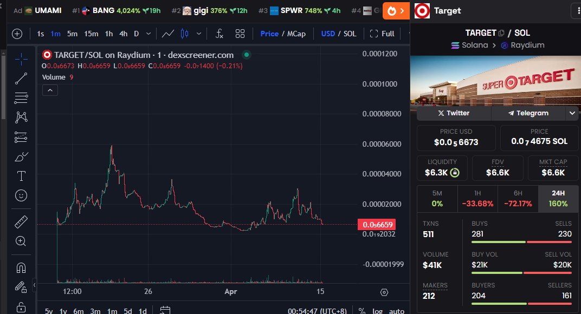
Task: Select the 4h timeframe
Action: pos(124,34)
